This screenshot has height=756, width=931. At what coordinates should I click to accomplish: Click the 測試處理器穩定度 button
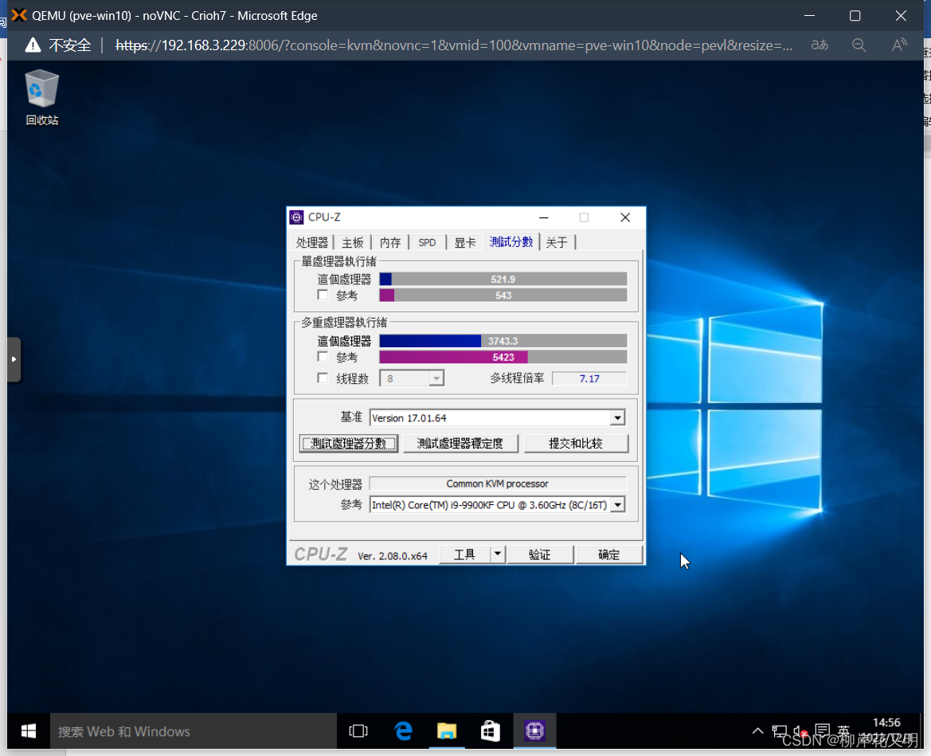point(460,444)
